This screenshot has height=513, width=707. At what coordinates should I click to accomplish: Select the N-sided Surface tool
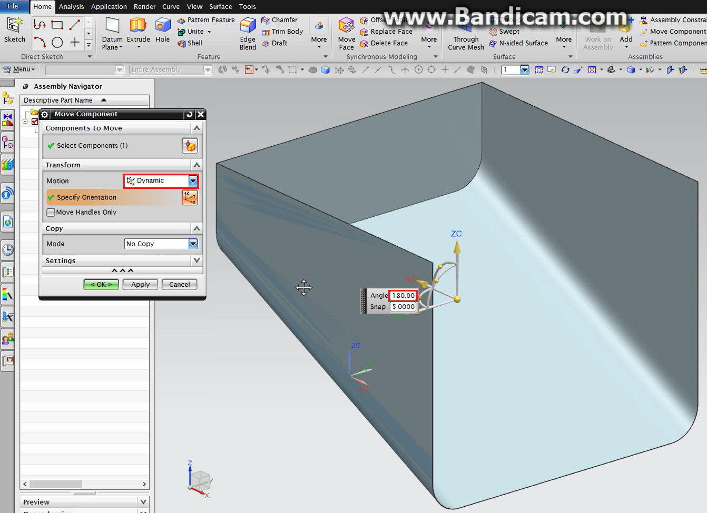click(x=518, y=43)
